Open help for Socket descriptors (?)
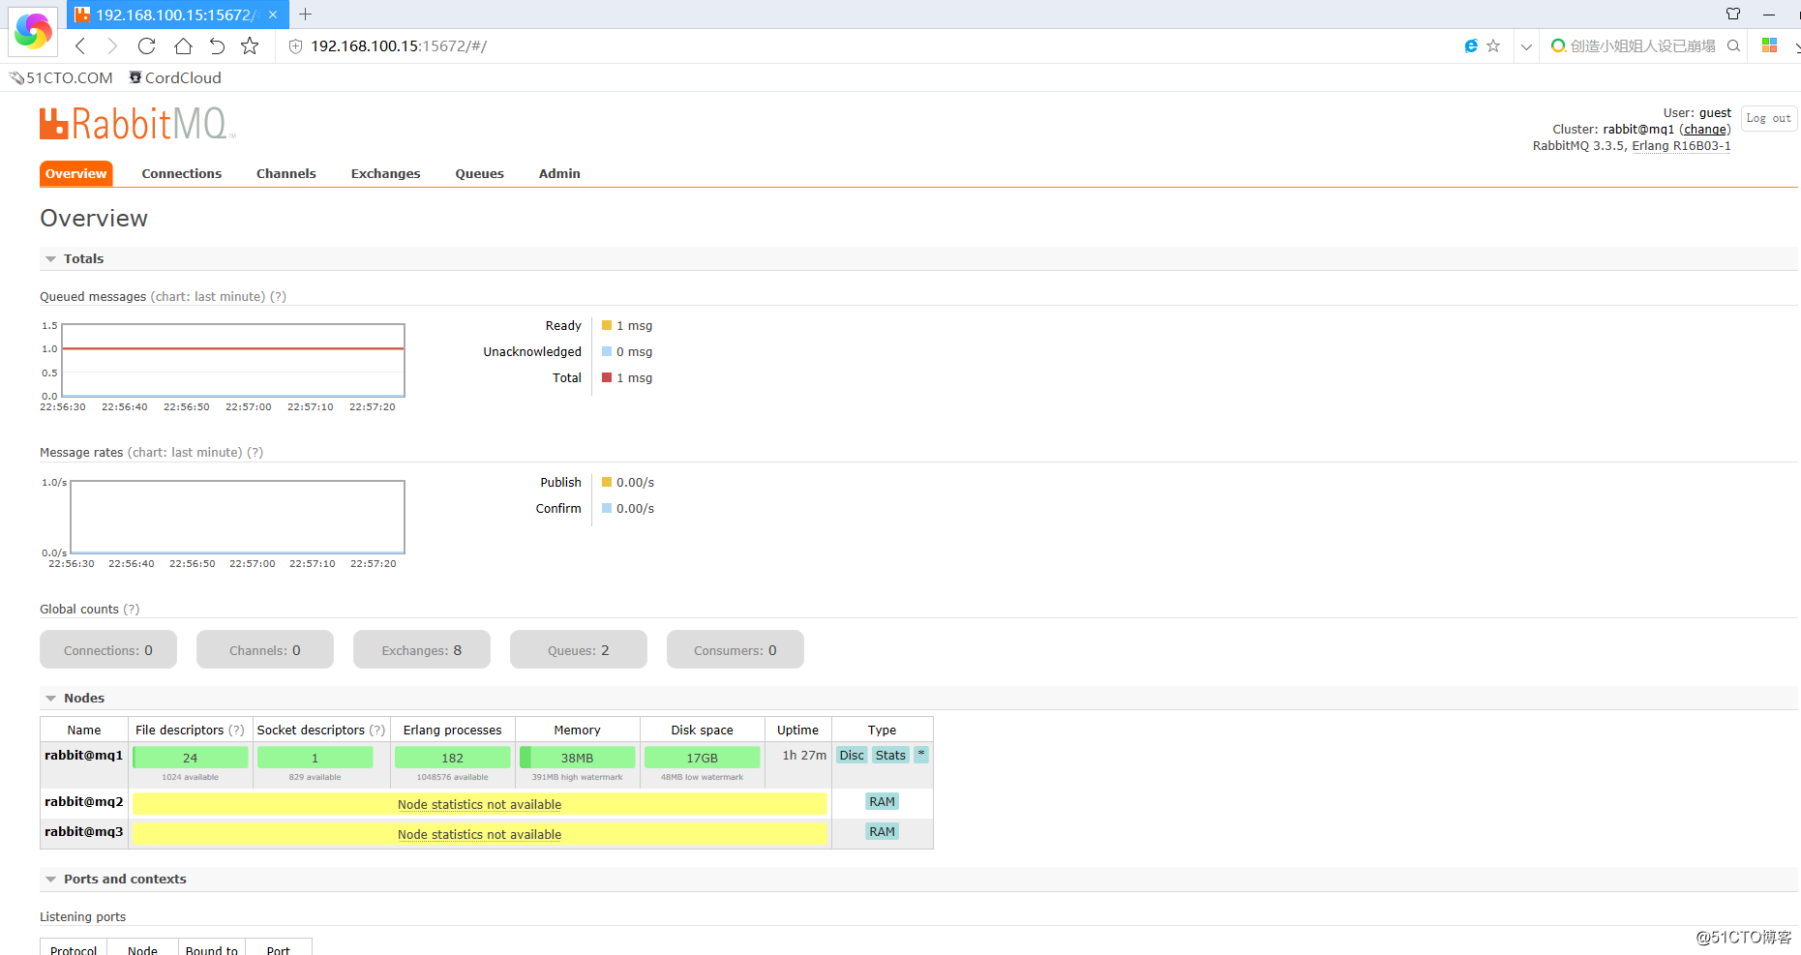Image resolution: width=1801 pixels, height=955 pixels. click(x=377, y=730)
